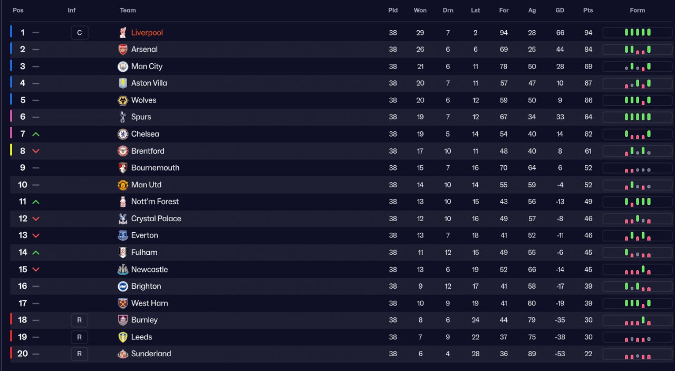This screenshot has width=675, height=371.
Task: Click the Liverpool club crest icon
Action: (123, 33)
